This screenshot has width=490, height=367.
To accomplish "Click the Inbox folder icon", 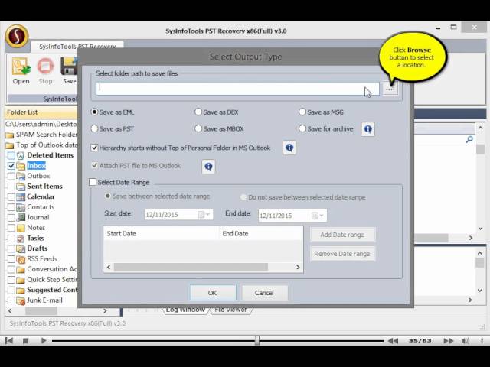I will pos(21,166).
